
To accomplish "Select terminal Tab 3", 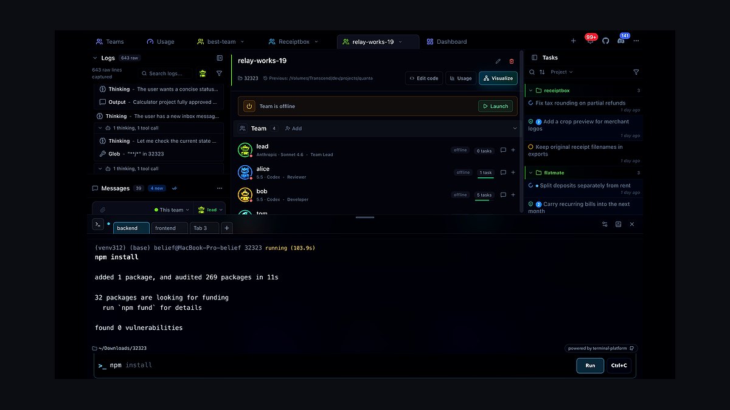I will point(204,228).
